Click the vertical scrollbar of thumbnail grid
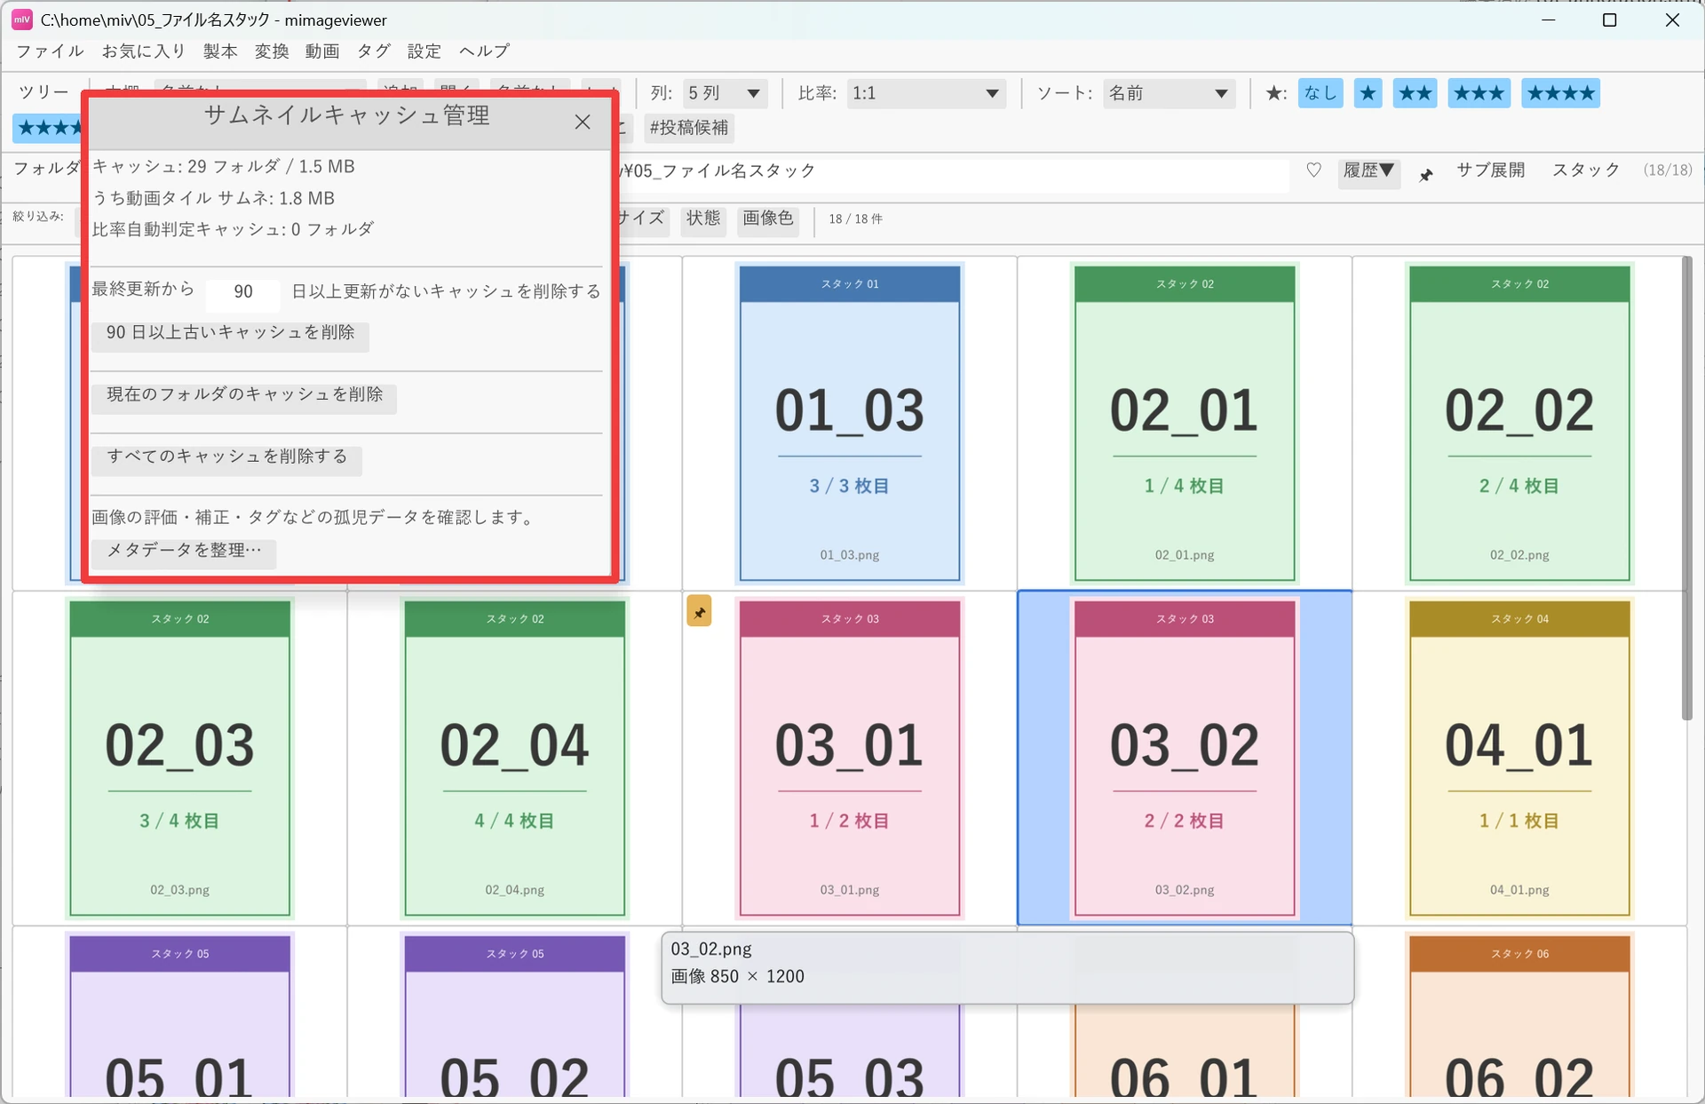Screen dimensions: 1705x1104 [1686, 490]
